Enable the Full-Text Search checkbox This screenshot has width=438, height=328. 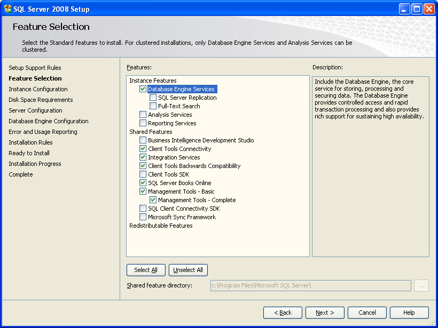coord(153,106)
